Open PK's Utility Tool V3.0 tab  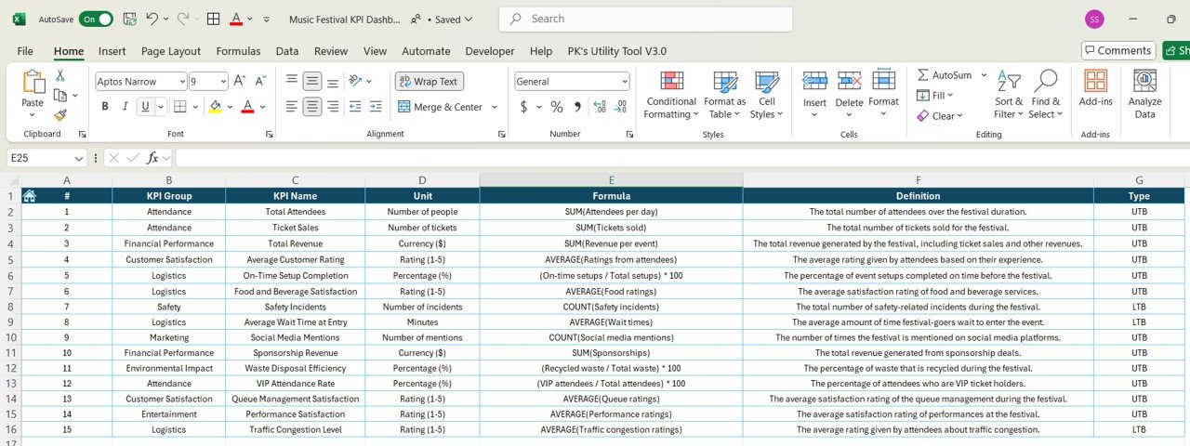pos(615,51)
